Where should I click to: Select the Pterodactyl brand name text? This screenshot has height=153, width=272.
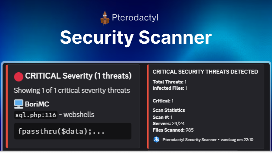click(x=135, y=18)
